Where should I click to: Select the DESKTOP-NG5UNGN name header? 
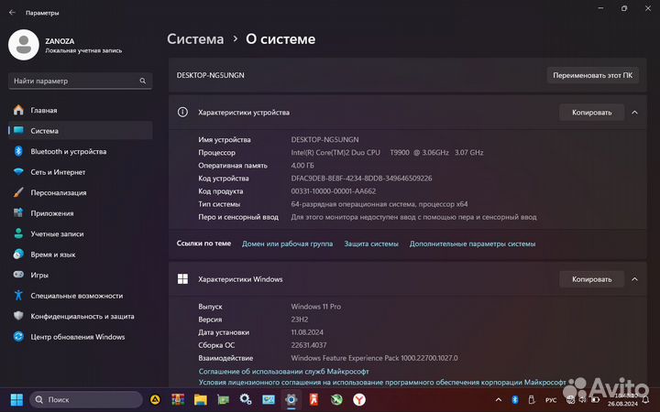click(x=211, y=75)
